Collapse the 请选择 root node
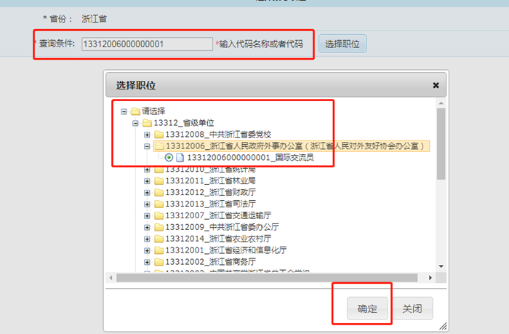 point(124,111)
